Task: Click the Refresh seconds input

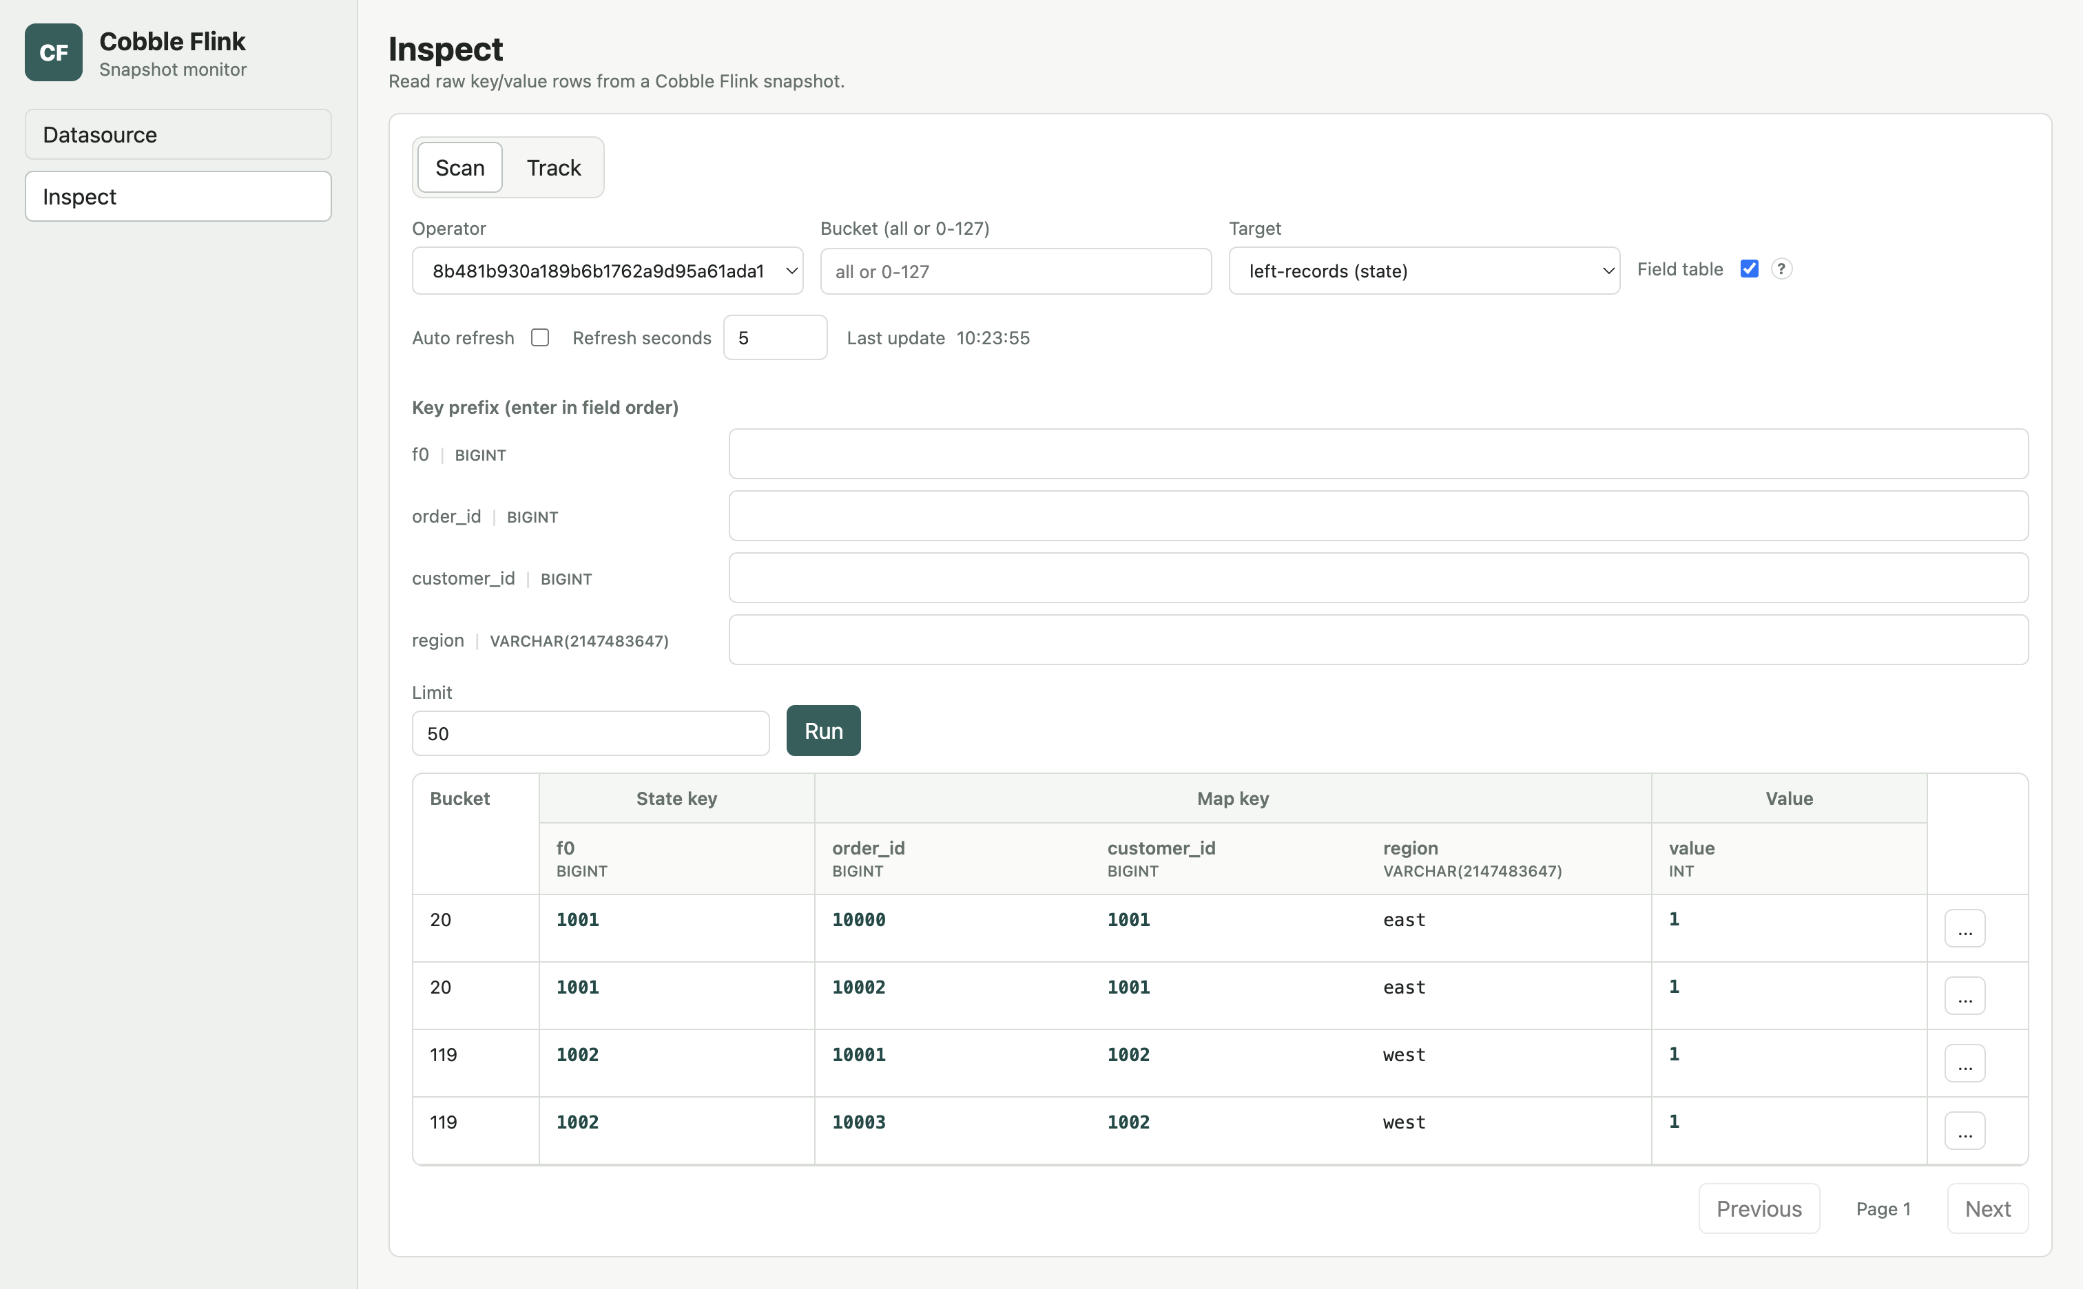Action: [x=775, y=337]
